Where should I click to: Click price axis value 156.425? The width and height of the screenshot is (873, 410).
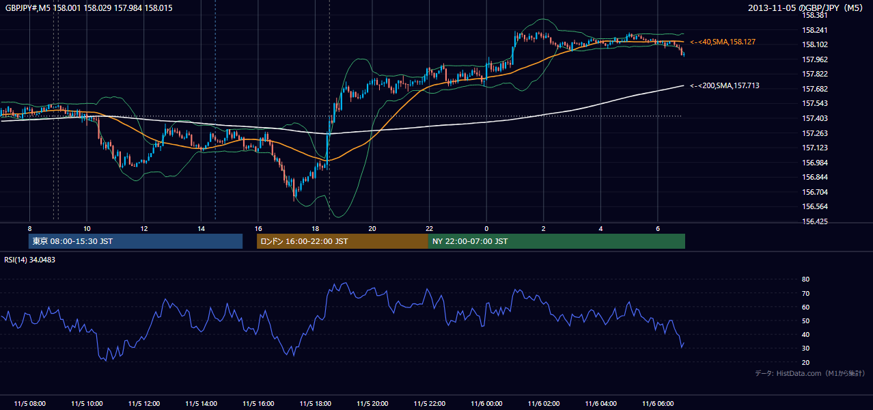pyautogui.click(x=815, y=221)
